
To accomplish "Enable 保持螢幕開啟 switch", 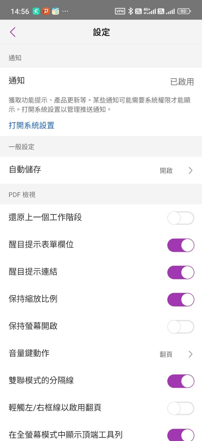I will 181,327.
